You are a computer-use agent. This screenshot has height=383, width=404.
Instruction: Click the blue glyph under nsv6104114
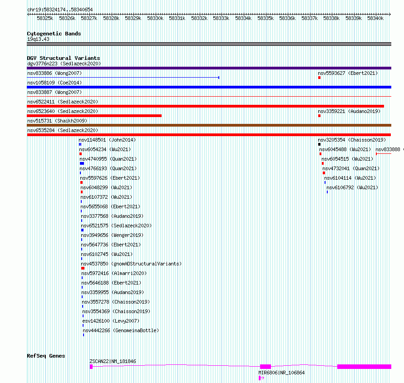click(325, 182)
